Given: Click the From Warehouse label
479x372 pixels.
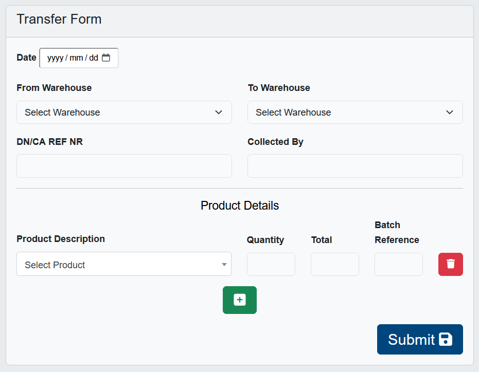Looking at the screenshot, I should [x=54, y=88].
